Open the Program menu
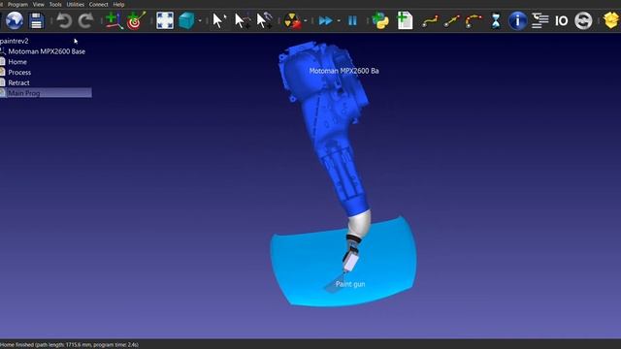 pos(17,4)
